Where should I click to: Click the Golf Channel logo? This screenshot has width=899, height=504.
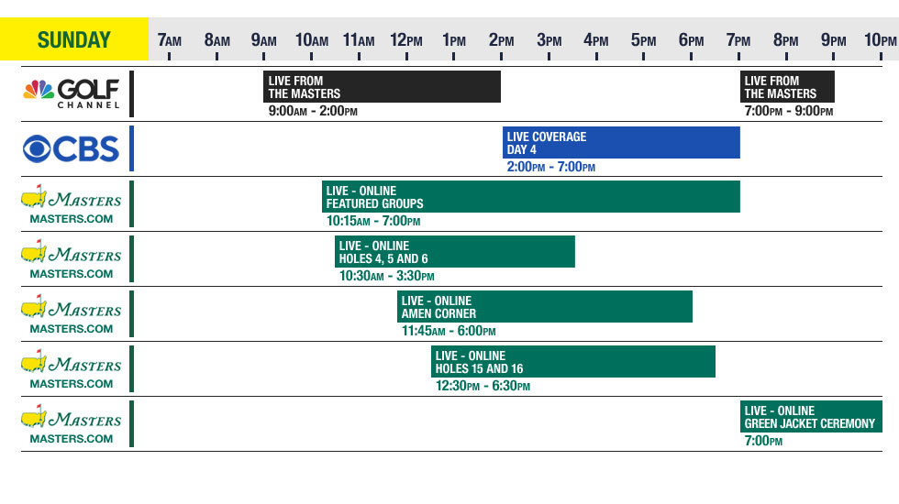(72, 93)
